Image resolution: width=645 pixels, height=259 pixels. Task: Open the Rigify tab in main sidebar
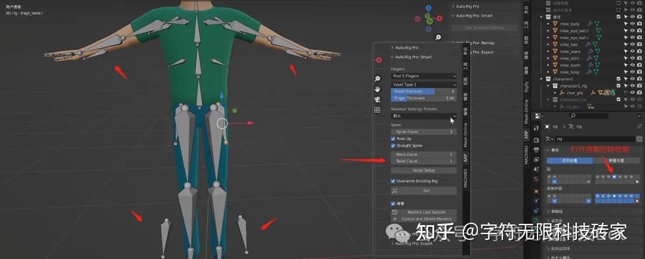tap(526, 87)
